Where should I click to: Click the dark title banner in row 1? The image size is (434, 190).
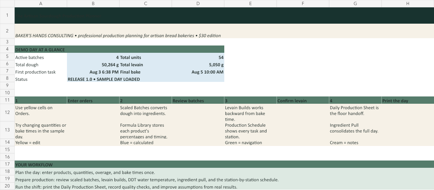tap(224, 16)
